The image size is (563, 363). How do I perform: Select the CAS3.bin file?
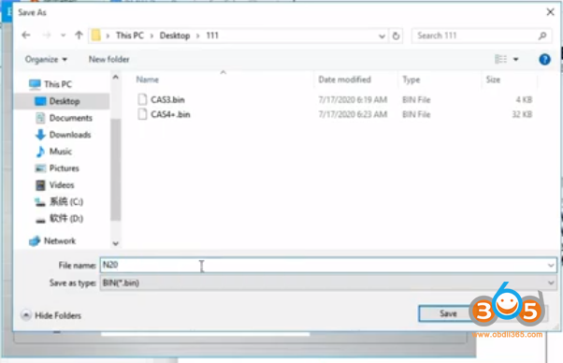click(167, 99)
